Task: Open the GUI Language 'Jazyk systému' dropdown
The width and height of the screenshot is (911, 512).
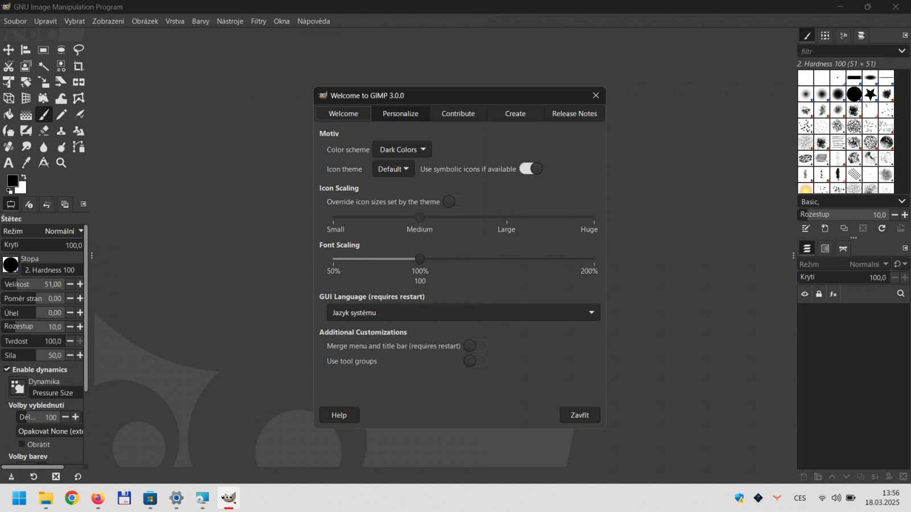Action: coord(463,312)
